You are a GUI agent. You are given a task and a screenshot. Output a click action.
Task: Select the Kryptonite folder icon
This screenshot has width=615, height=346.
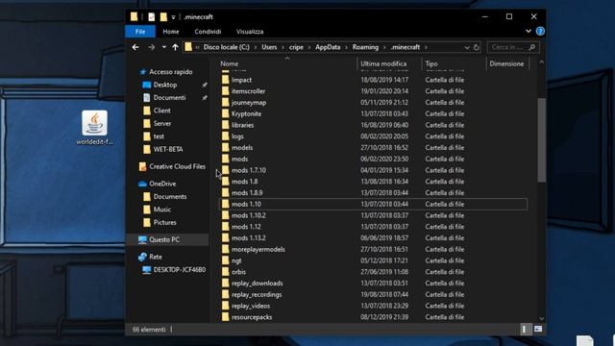[x=225, y=113]
